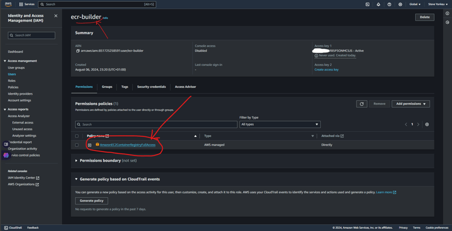Open User groups in sidebar
This screenshot has width=452, height=231.
(16, 68)
